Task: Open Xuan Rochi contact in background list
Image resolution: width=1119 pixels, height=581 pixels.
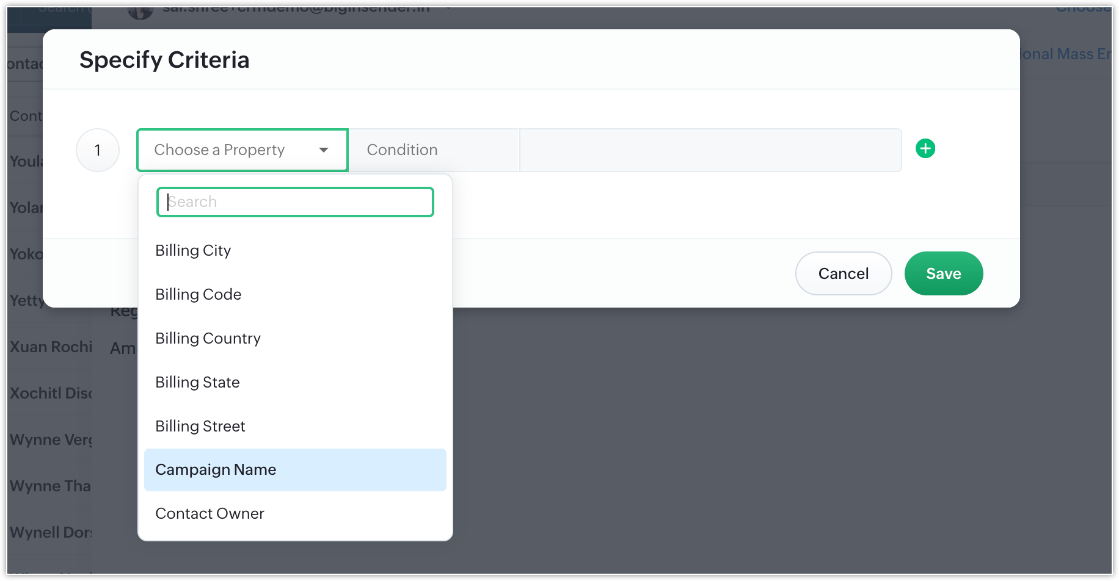Action: point(51,347)
